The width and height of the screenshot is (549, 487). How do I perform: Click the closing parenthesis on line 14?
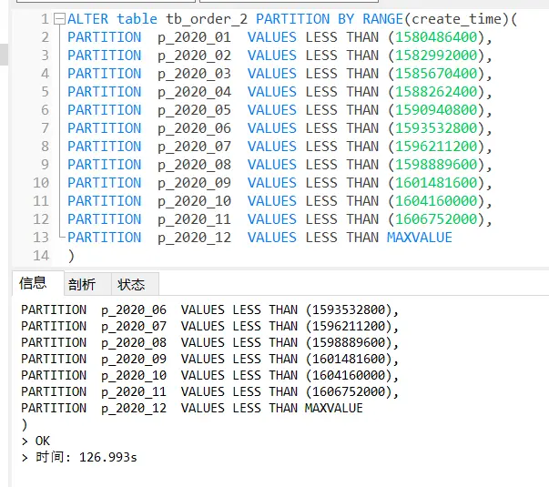point(71,256)
